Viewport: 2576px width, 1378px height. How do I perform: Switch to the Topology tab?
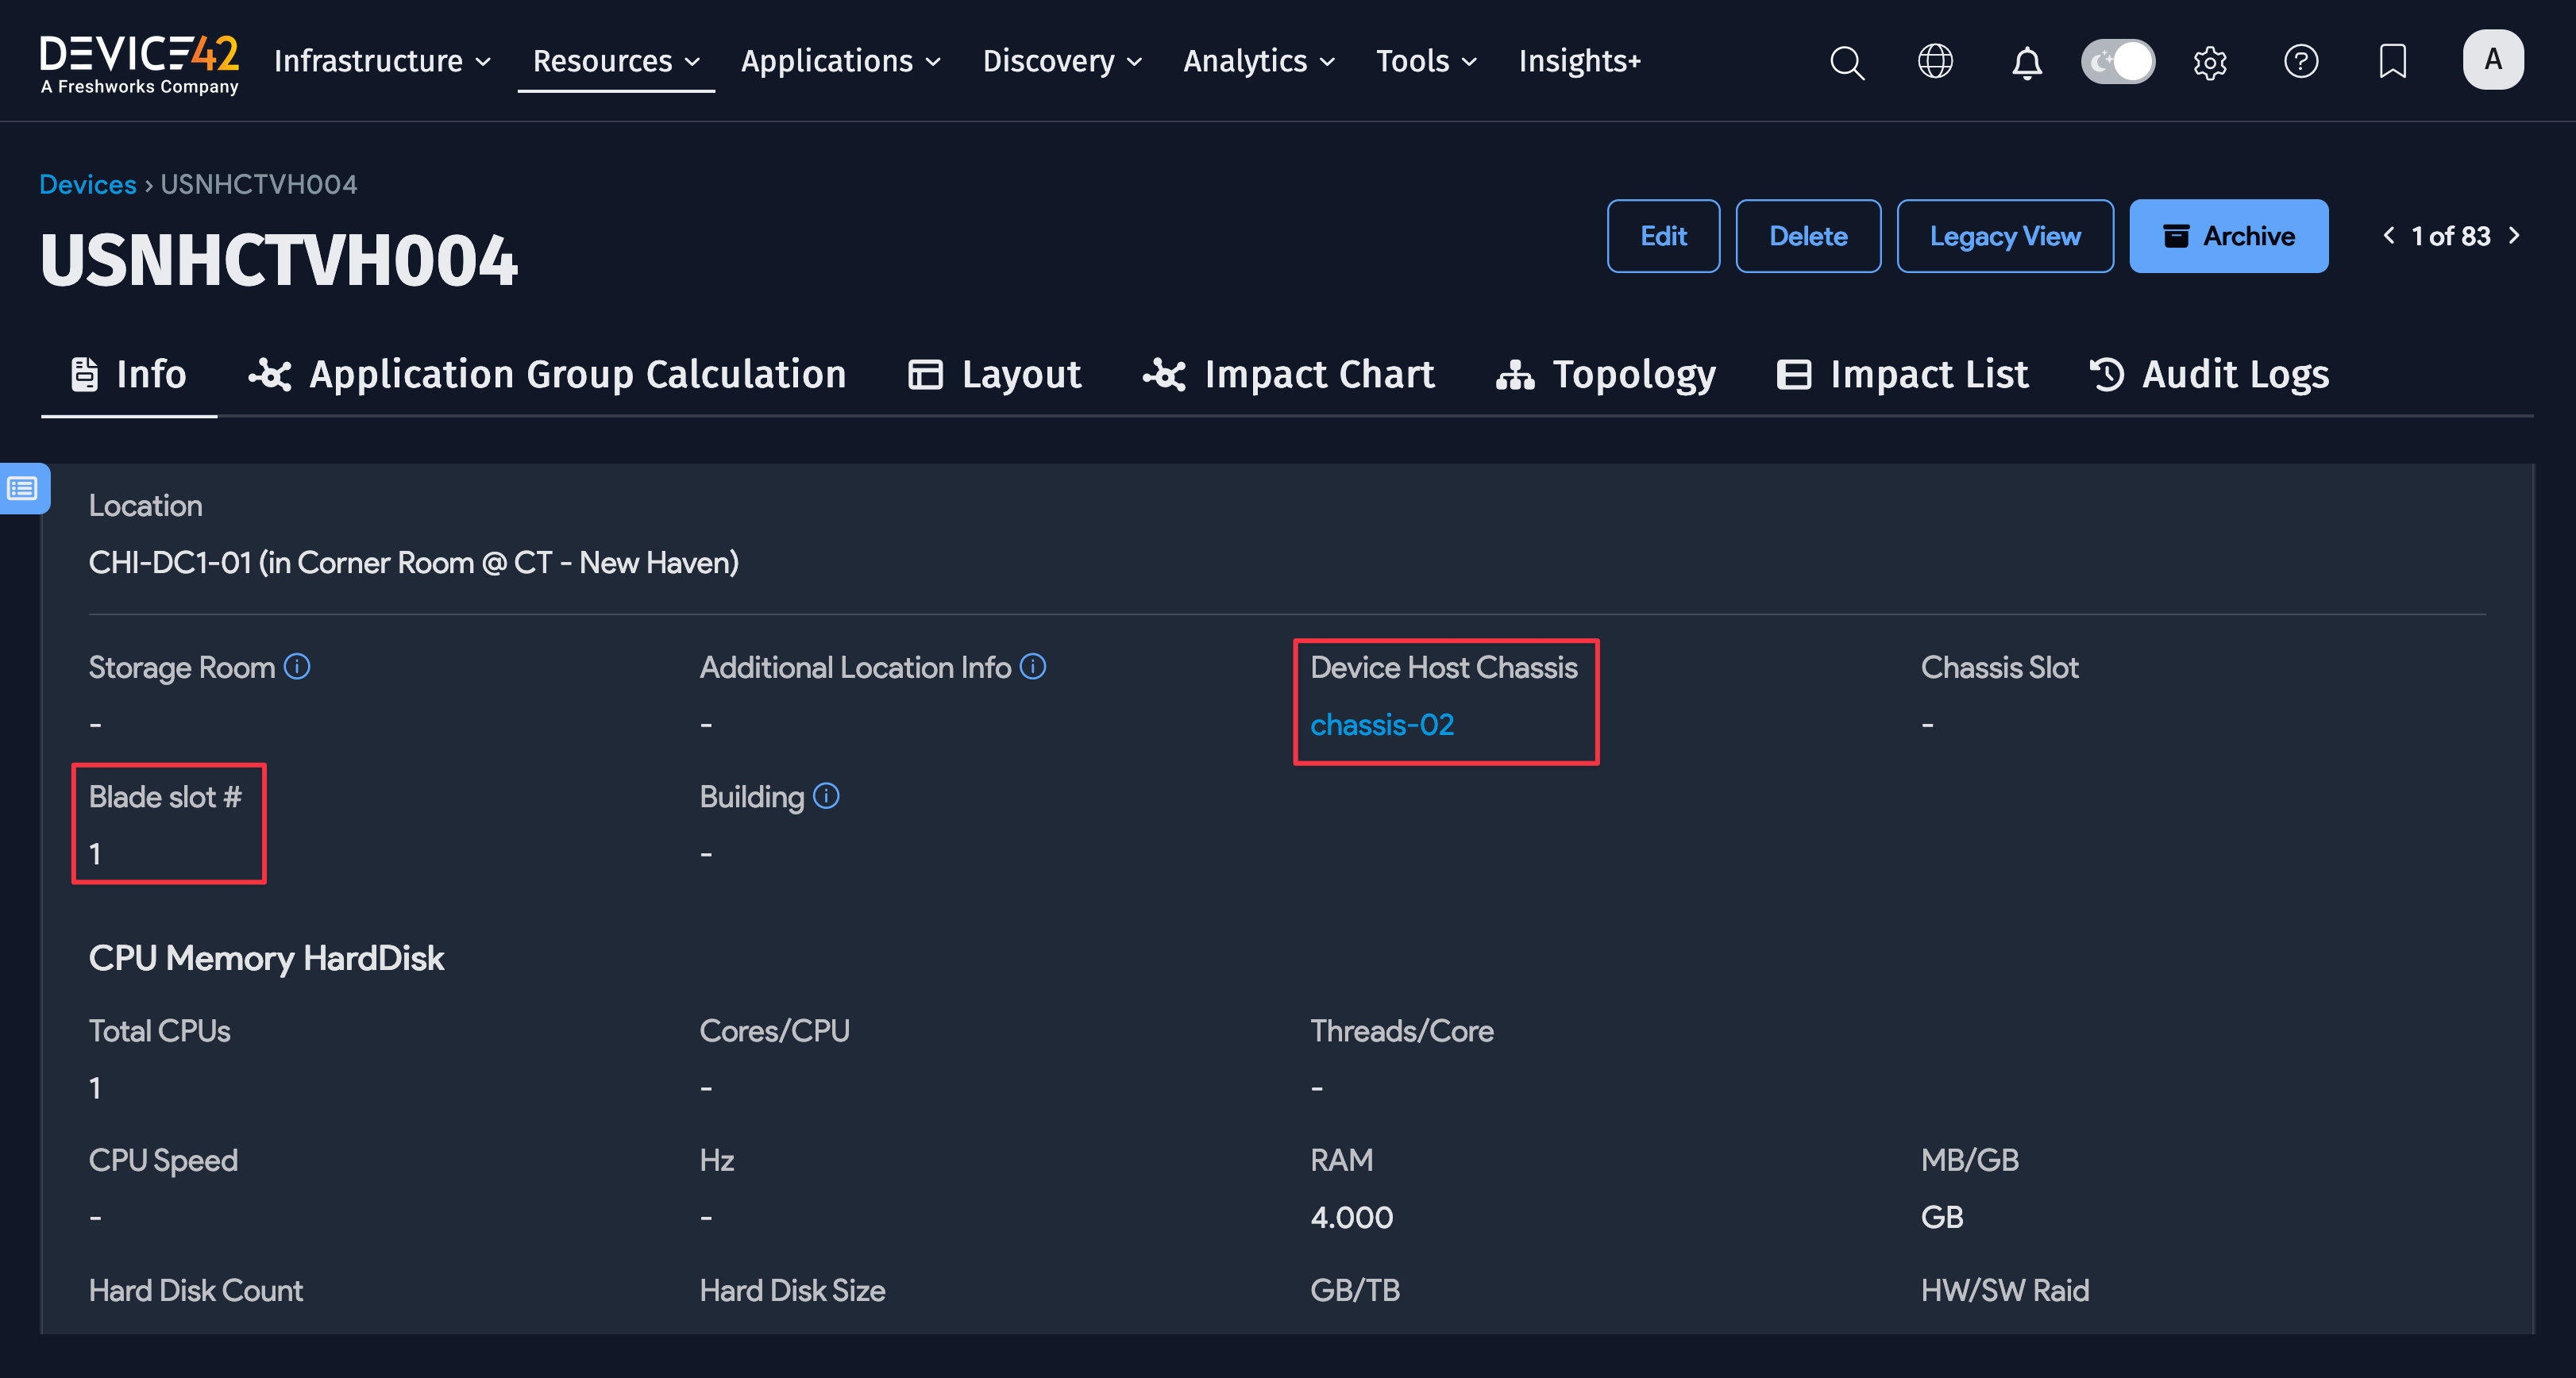click(x=1606, y=375)
